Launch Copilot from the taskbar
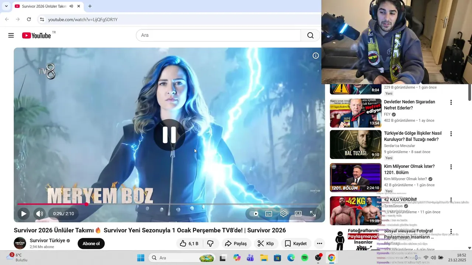Image resolution: width=472 pixels, height=265 pixels. click(x=236, y=258)
